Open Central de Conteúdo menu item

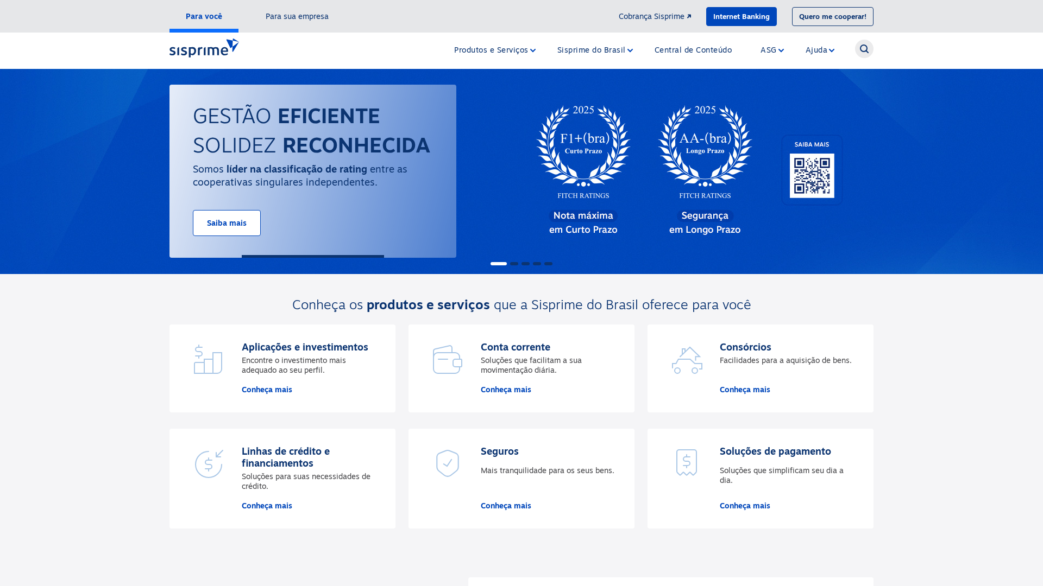(693, 50)
